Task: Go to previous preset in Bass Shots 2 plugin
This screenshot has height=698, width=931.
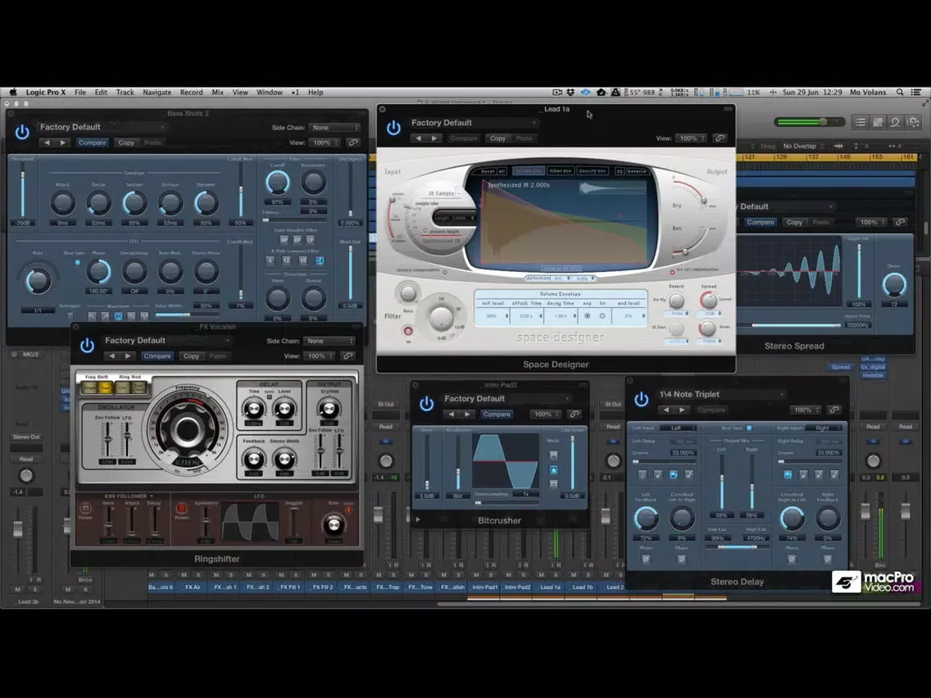Action: click(47, 143)
